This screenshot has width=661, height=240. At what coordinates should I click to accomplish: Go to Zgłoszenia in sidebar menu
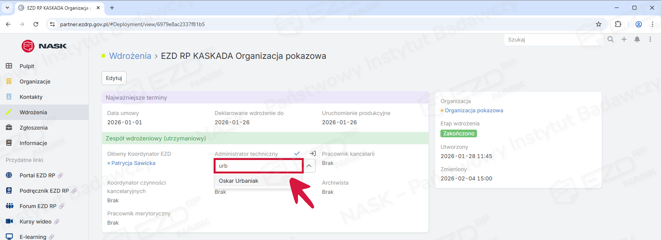33,128
